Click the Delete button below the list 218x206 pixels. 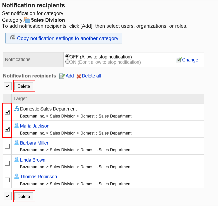pos(24,196)
